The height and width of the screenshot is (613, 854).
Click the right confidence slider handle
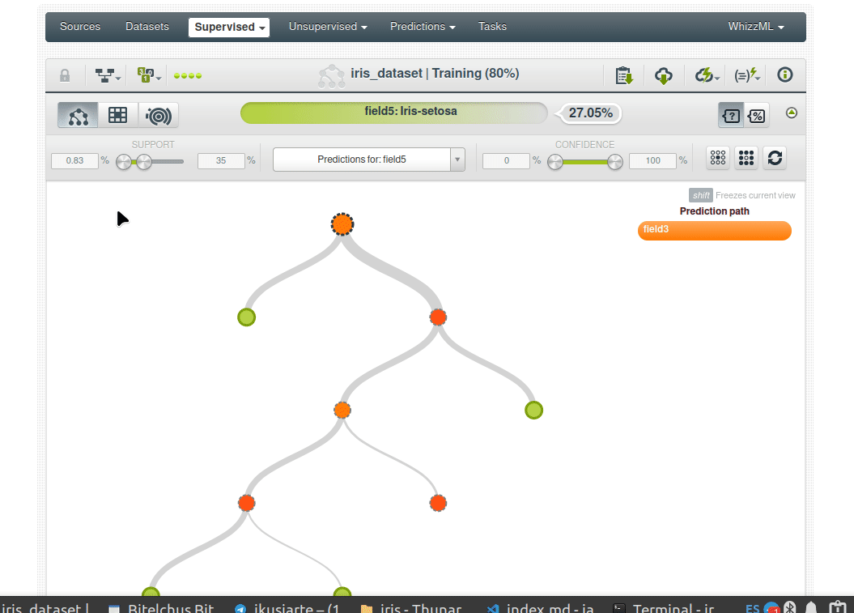click(615, 162)
